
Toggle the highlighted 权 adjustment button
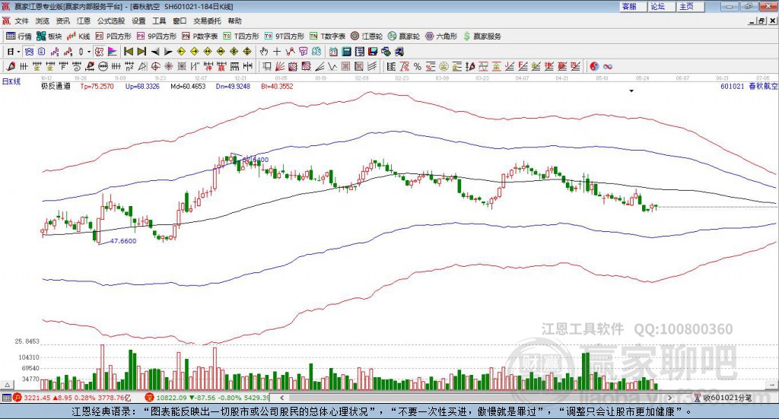tap(100, 52)
